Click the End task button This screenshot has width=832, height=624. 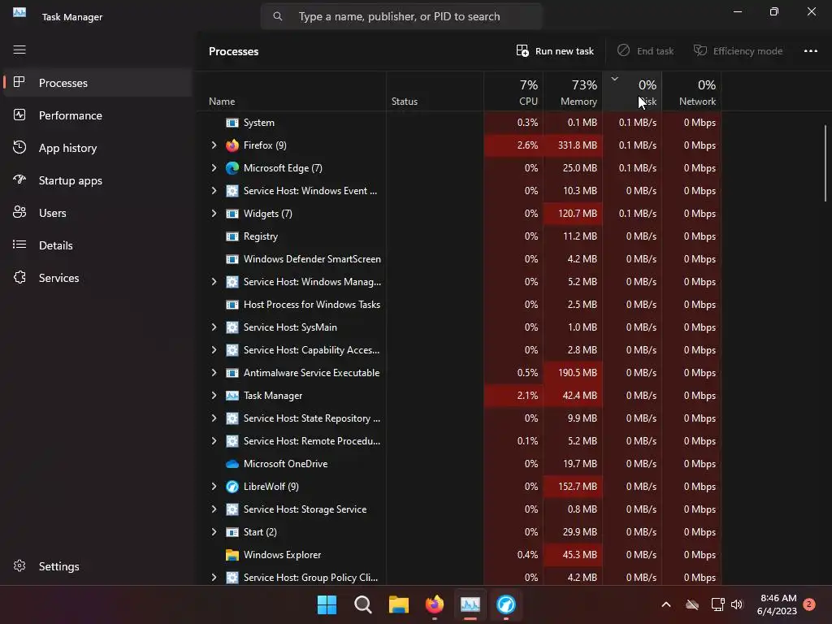point(645,51)
